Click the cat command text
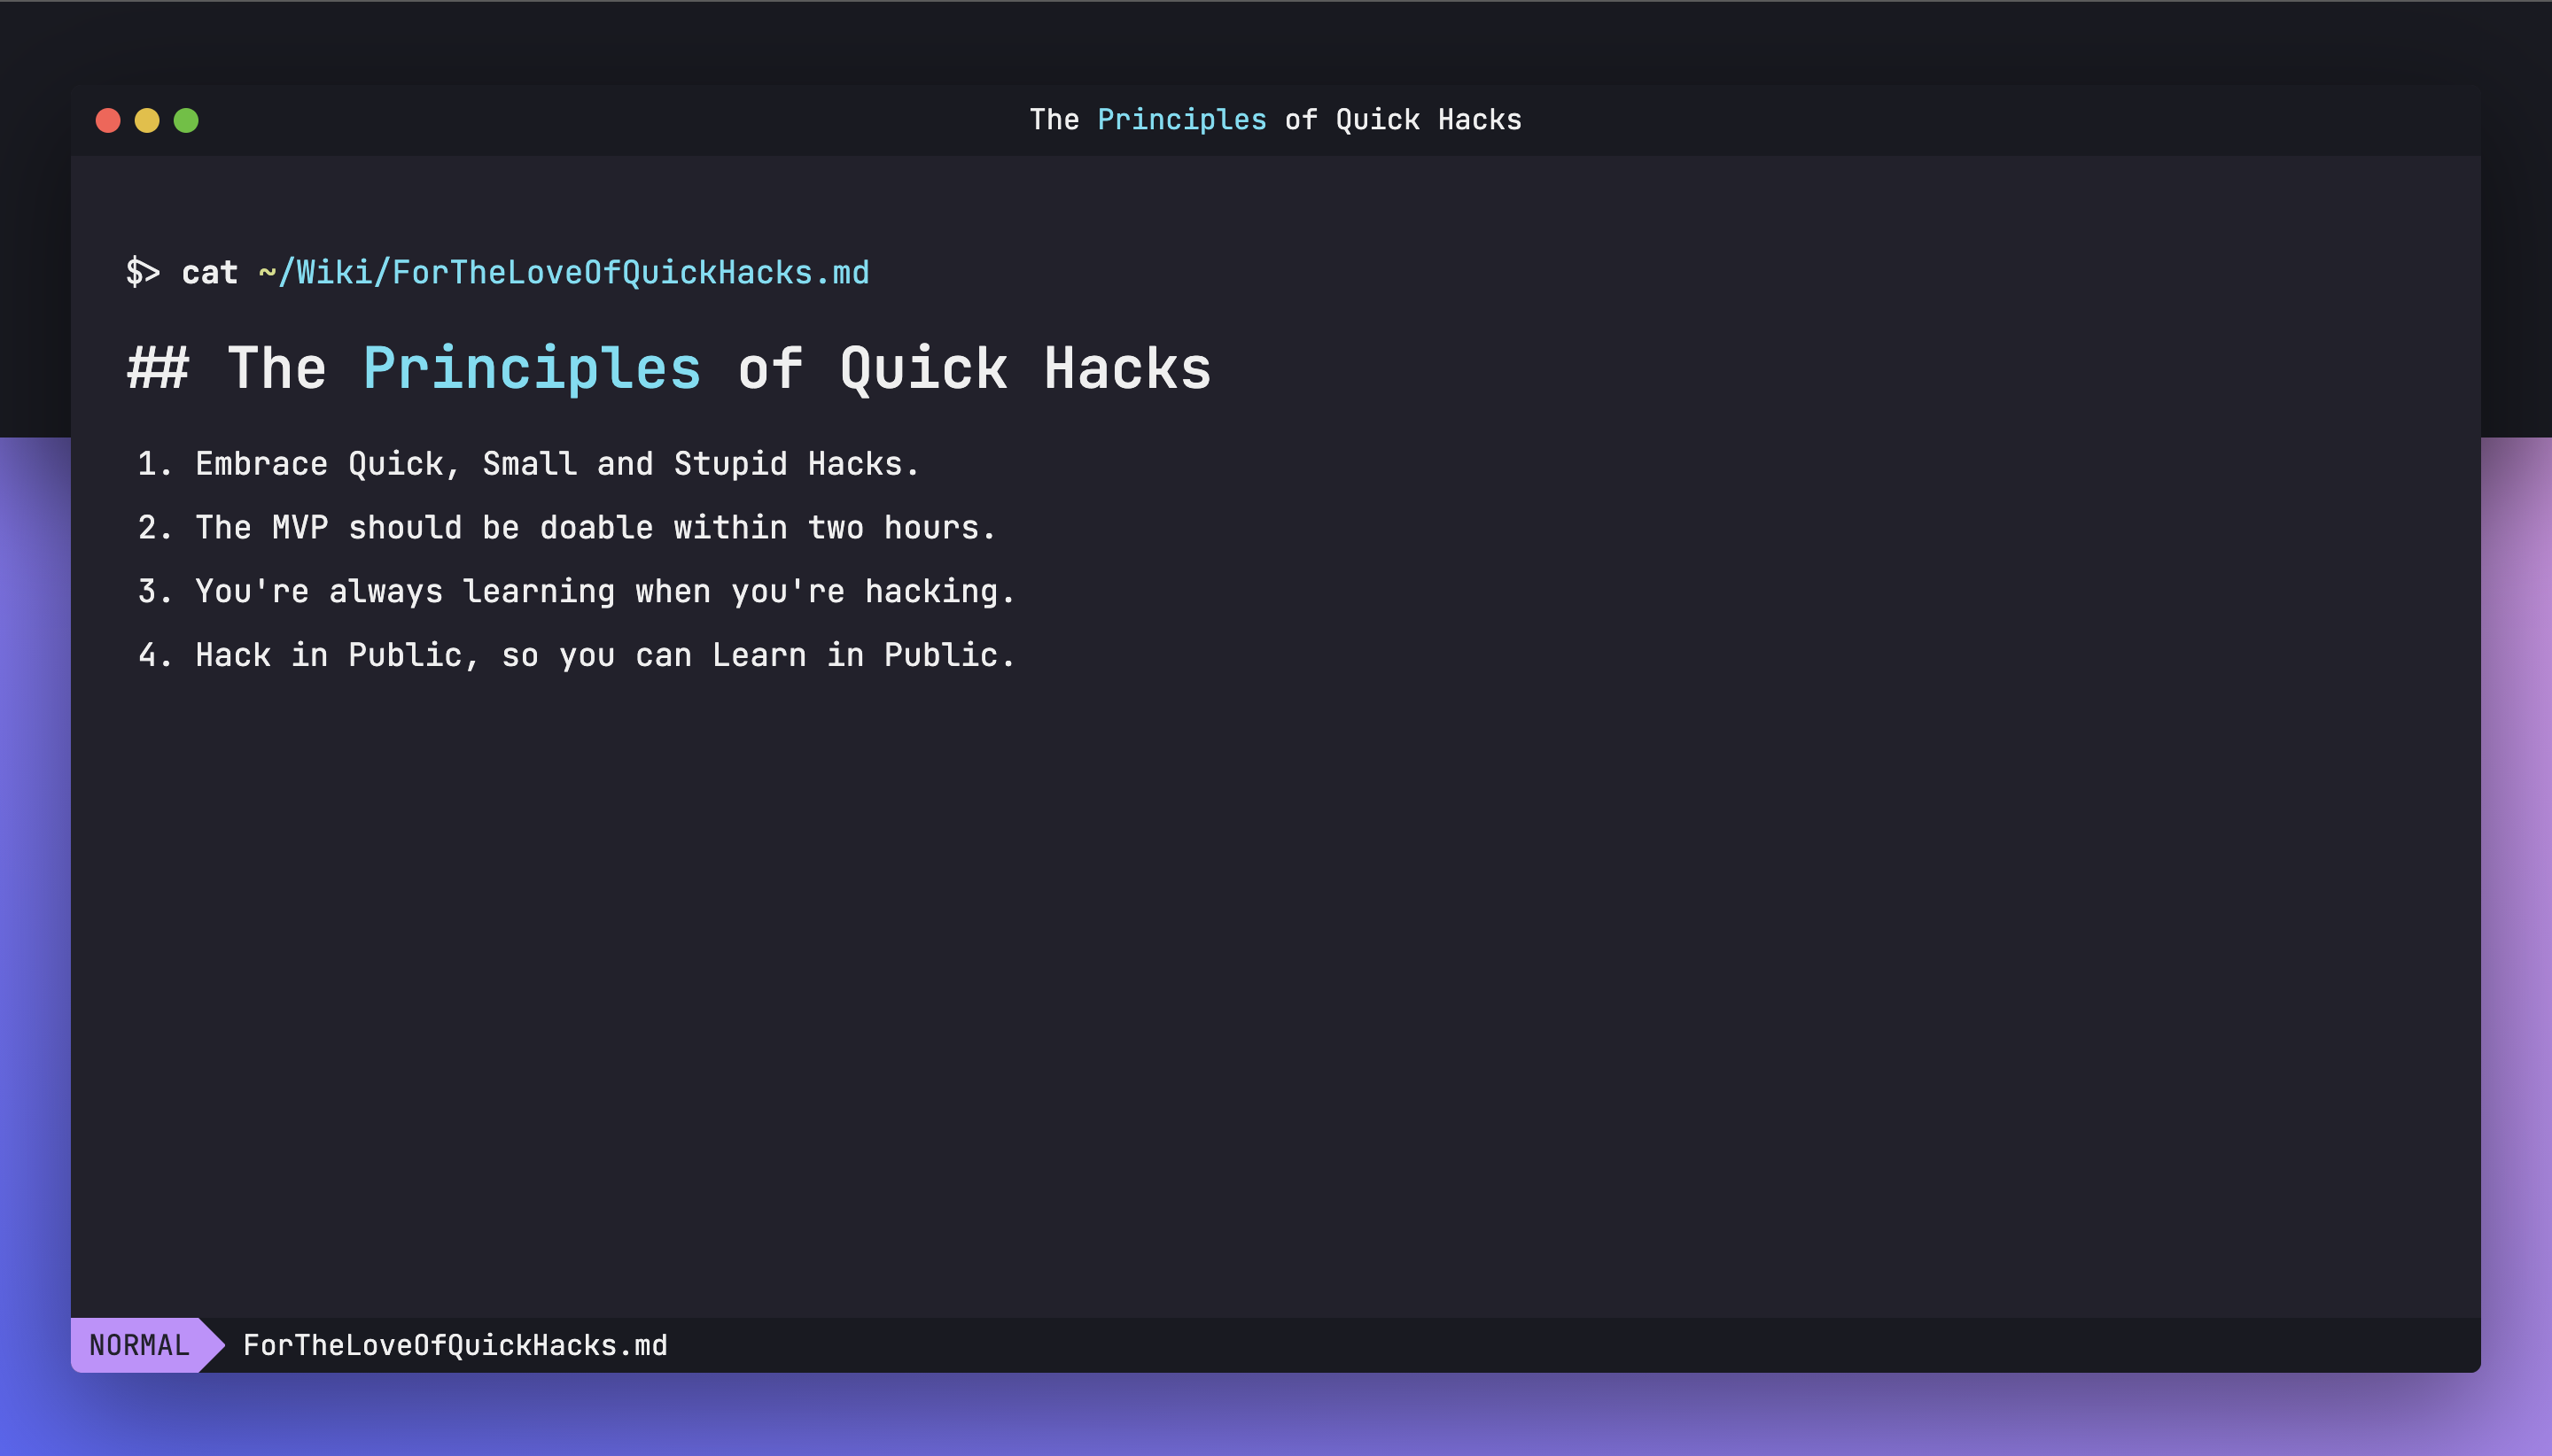 point(210,272)
